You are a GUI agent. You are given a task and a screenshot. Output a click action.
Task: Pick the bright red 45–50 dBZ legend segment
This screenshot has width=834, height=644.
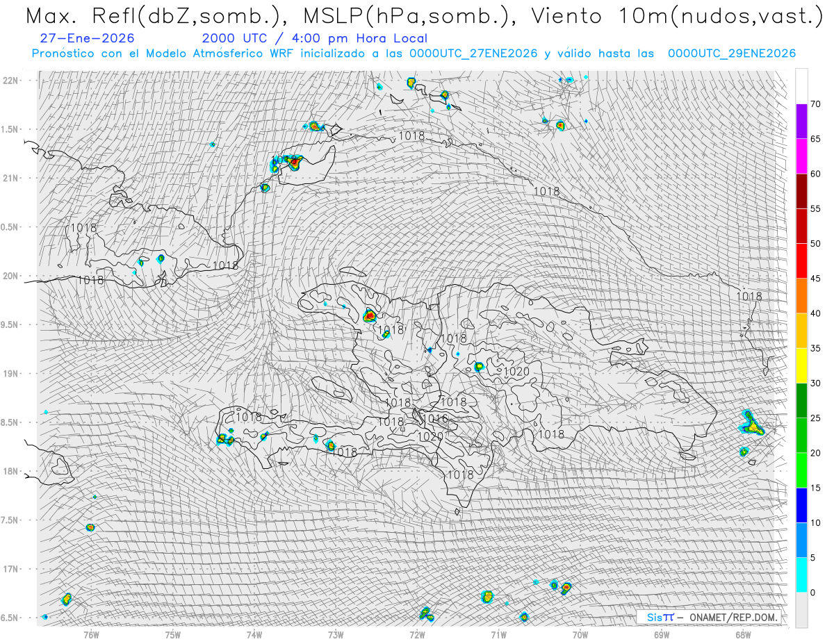coord(801,261)
